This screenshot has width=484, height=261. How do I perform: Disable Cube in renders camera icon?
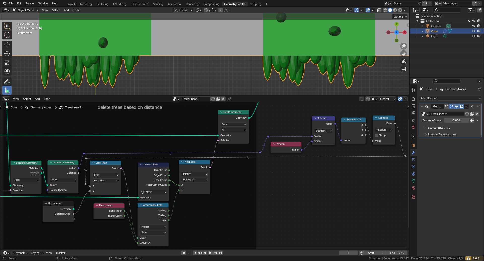coord(479,31)
